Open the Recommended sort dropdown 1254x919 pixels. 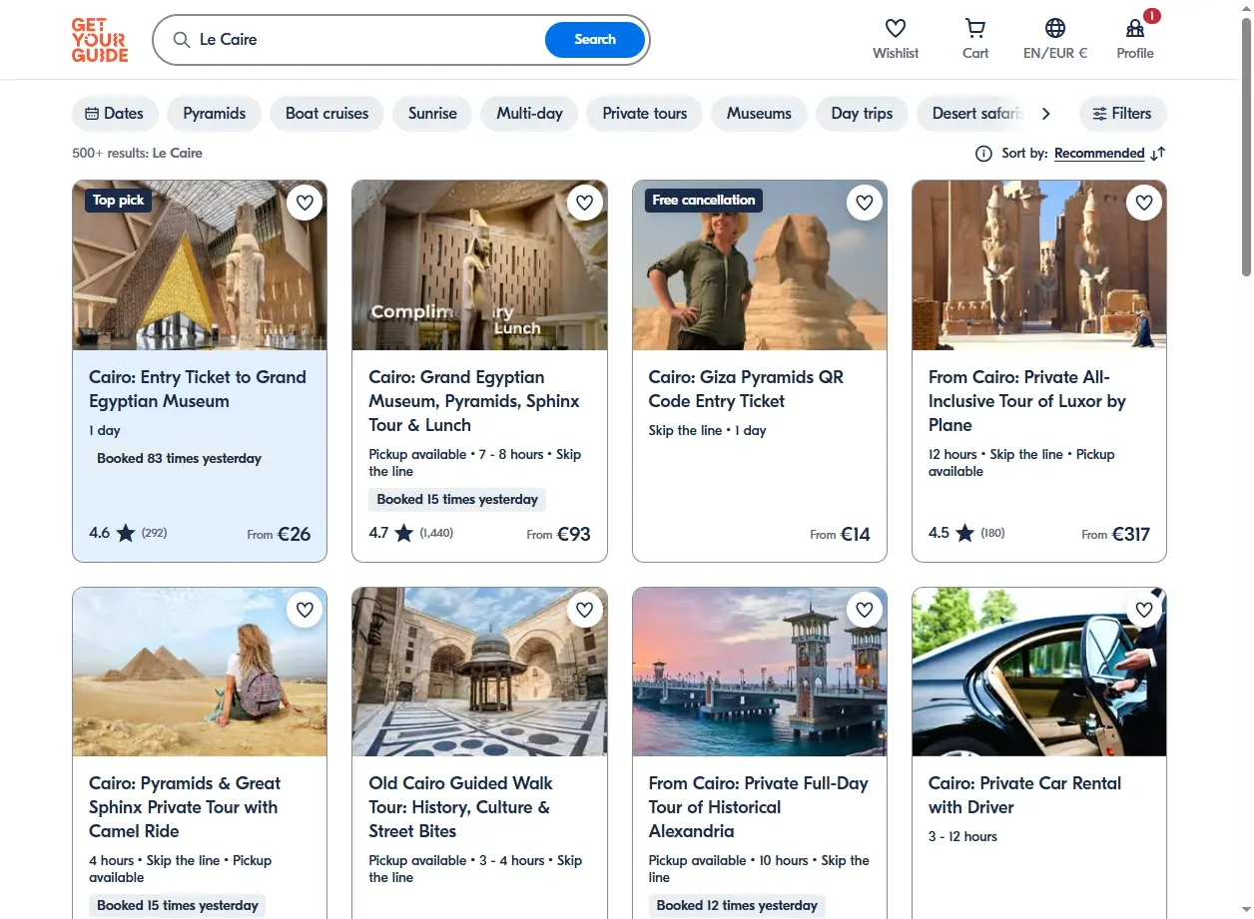point(1099,154)
